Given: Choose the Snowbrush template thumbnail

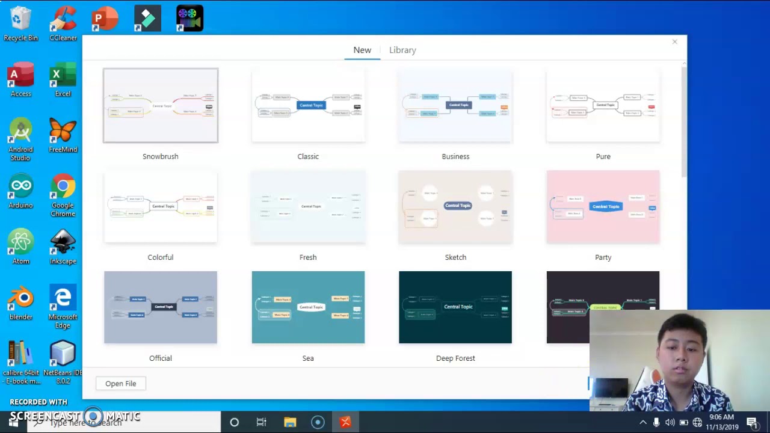Looking at the screenshot, I should (161, 106).
